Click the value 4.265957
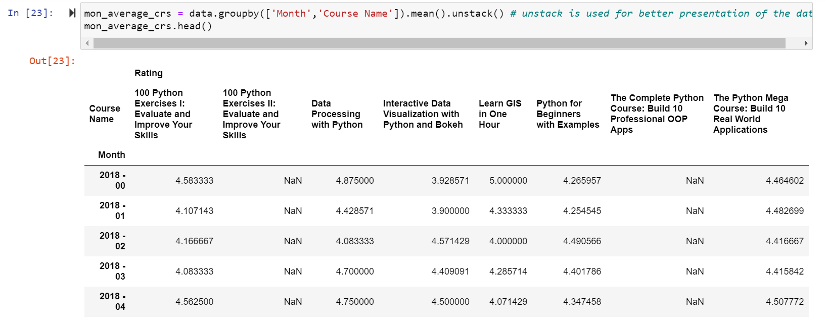828x326 pixels. click(582, 181)
